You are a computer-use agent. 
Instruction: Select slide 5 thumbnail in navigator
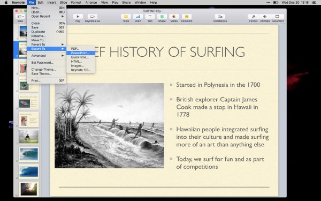(29, 102)
